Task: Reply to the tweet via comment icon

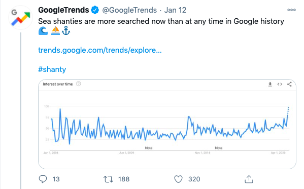Action: coord(43,179)
